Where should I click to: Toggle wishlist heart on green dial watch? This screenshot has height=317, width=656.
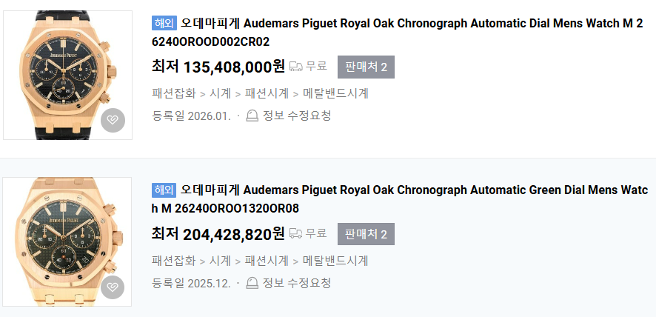[x=113, y=287]
